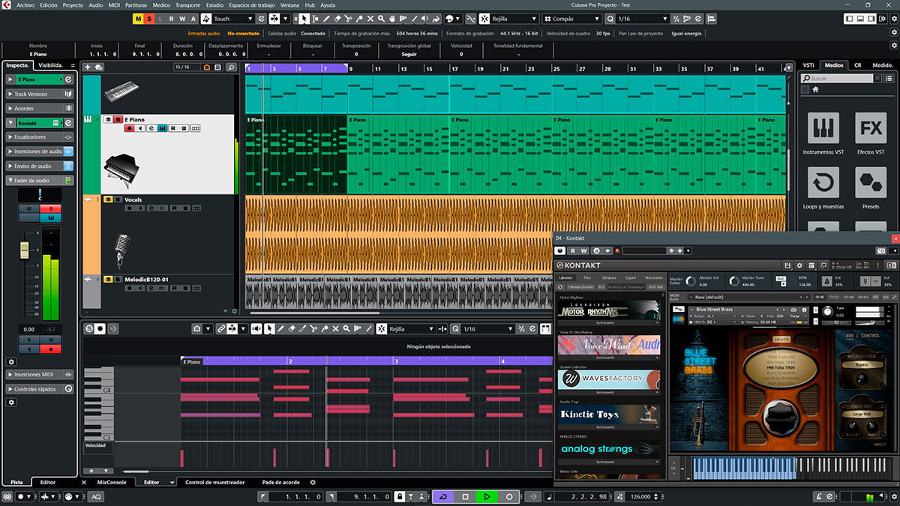Image resolution: width=900 pixels, height=506 pixels.
Task: Toggle global Mute state button M
Action: 139,19
